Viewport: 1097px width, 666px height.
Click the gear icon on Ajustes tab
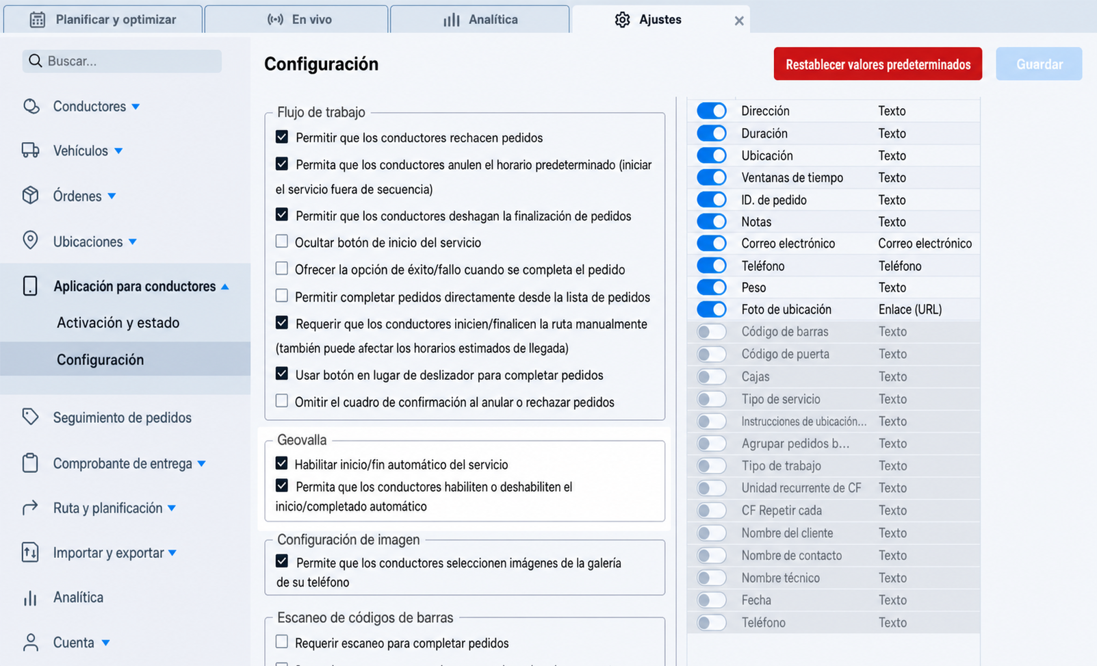pos(622,20)
